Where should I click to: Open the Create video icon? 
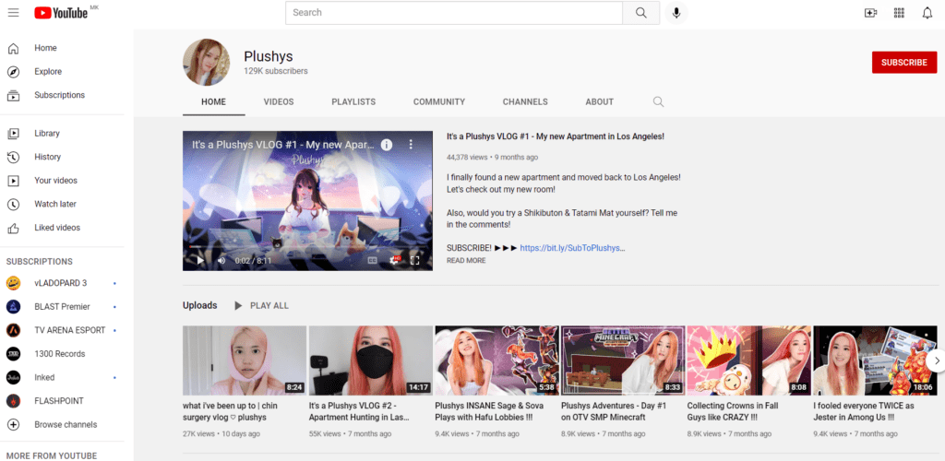point(870,13)
